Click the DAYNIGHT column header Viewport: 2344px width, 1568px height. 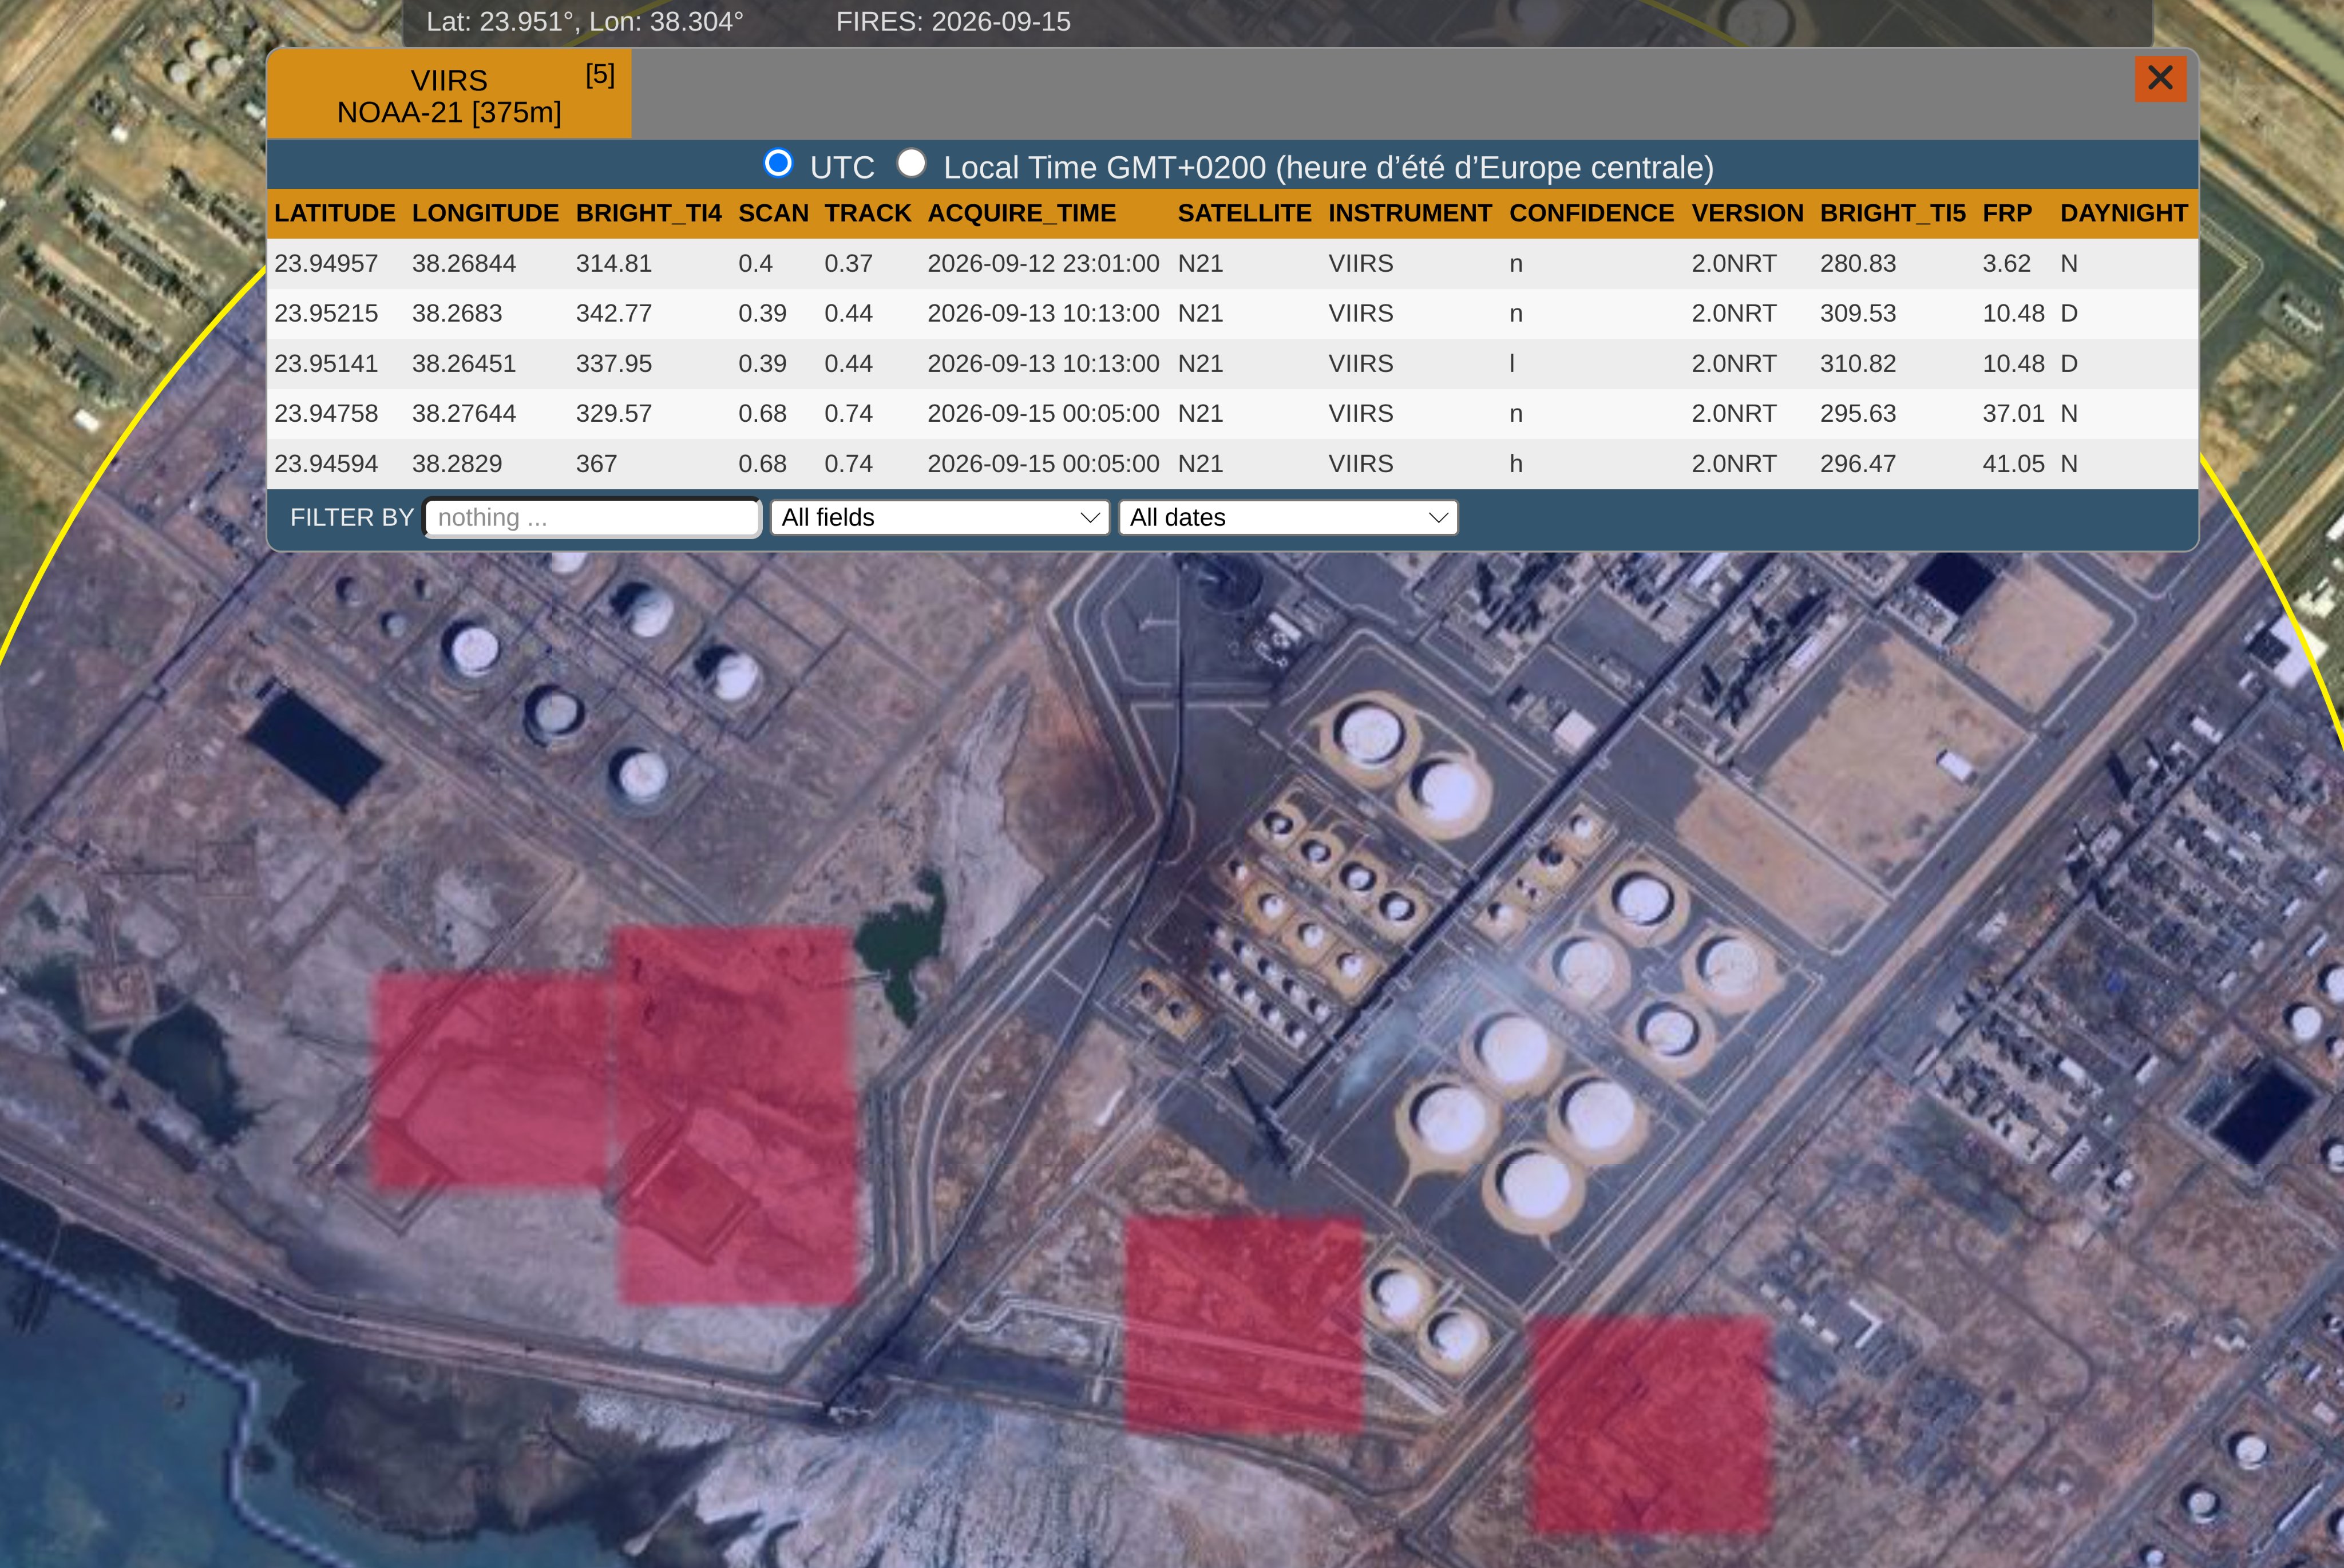(2124, 213)
